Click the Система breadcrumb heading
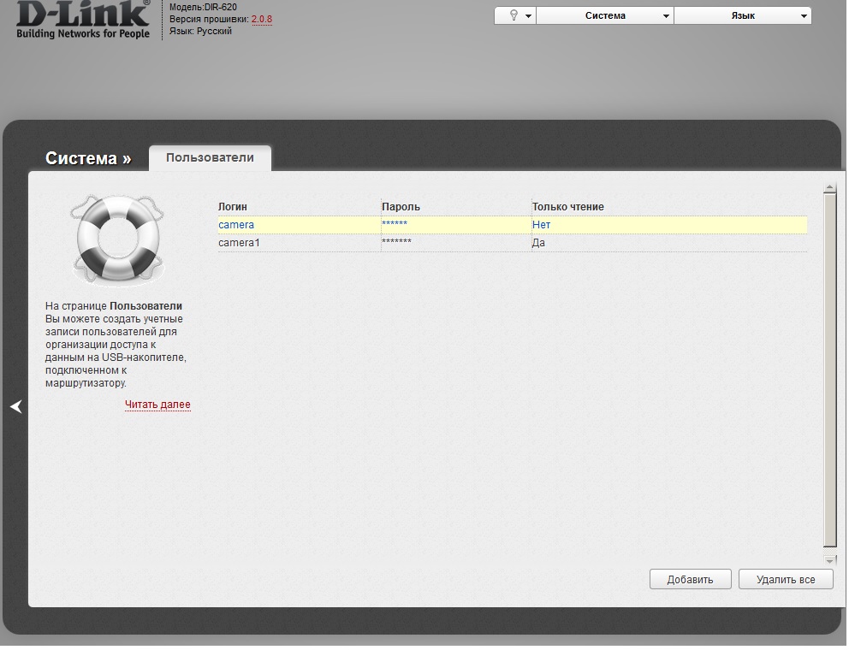849x650 pixels. click(88, 158)
